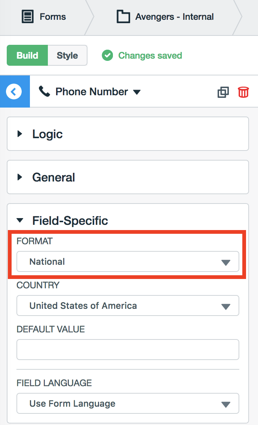Click the Forms list icon in breadcrumb
The image size is (258, 425).
[28, 17]
